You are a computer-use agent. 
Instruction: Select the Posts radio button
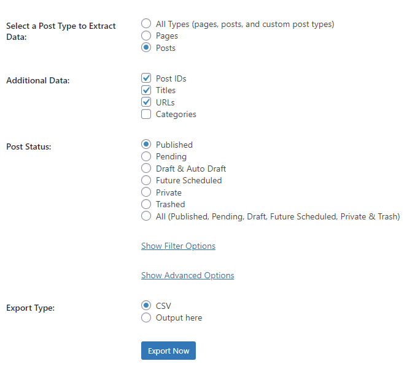coord(146,48)
